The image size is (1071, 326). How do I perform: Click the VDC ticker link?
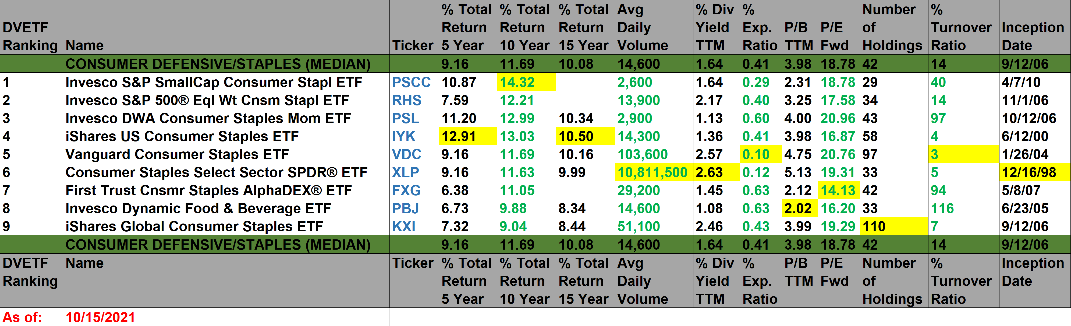(407, 154)
